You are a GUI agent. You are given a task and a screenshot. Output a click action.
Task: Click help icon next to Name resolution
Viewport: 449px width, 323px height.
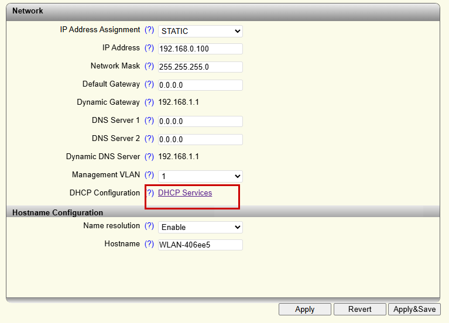coord(149,226)
